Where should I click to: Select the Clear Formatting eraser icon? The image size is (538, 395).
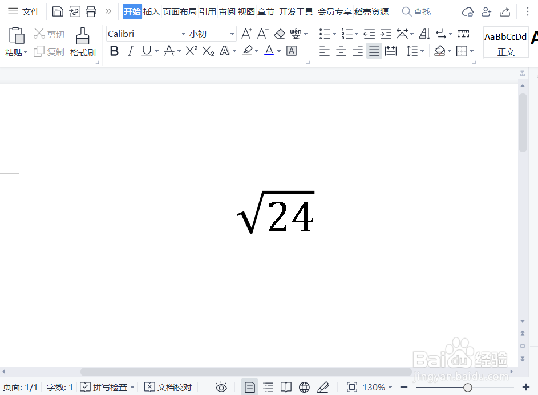click(279, 34)
